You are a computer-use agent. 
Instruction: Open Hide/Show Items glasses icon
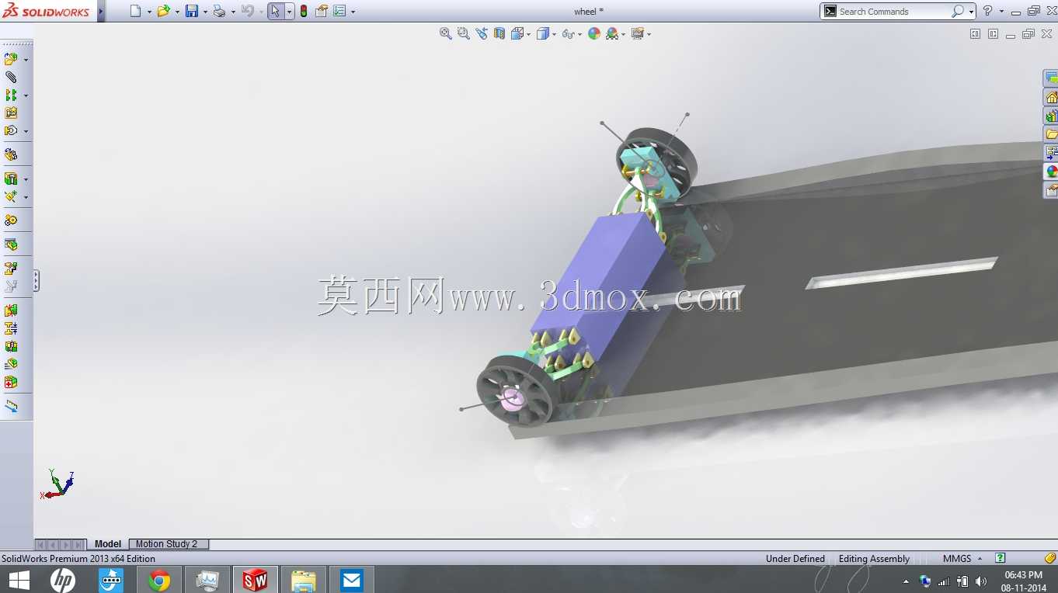pos(568,33)
